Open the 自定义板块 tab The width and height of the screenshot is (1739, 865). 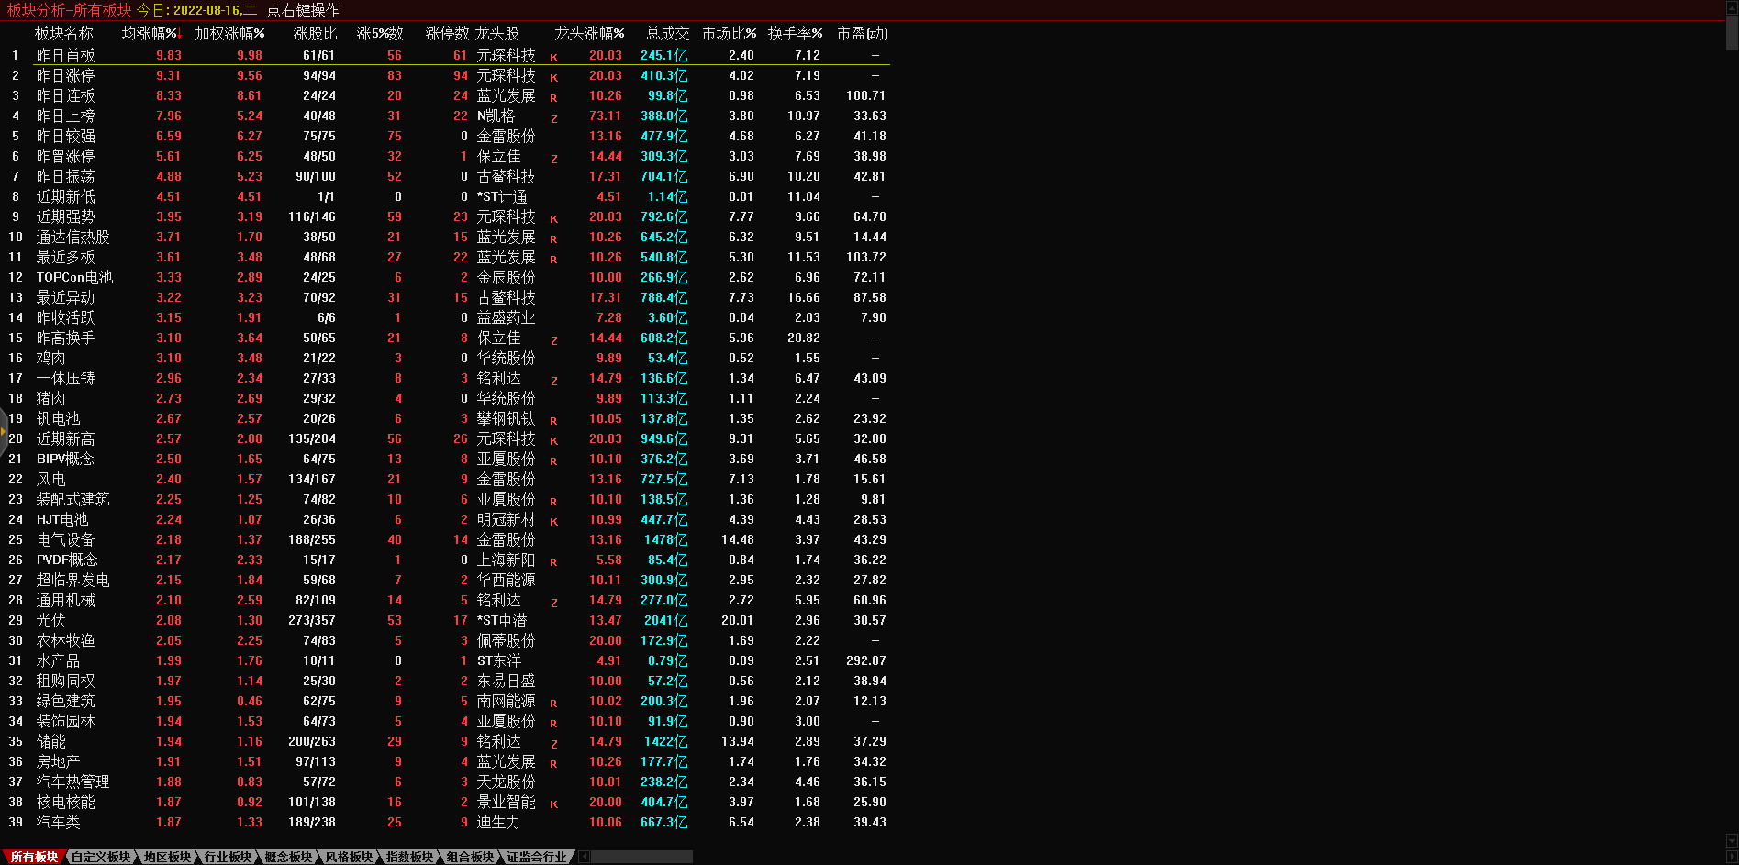(x=101, y=857)
